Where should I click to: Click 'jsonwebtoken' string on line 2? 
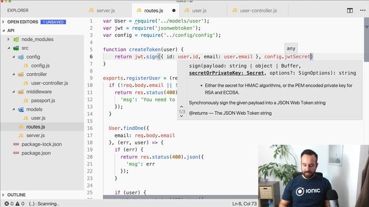[175, 28]
